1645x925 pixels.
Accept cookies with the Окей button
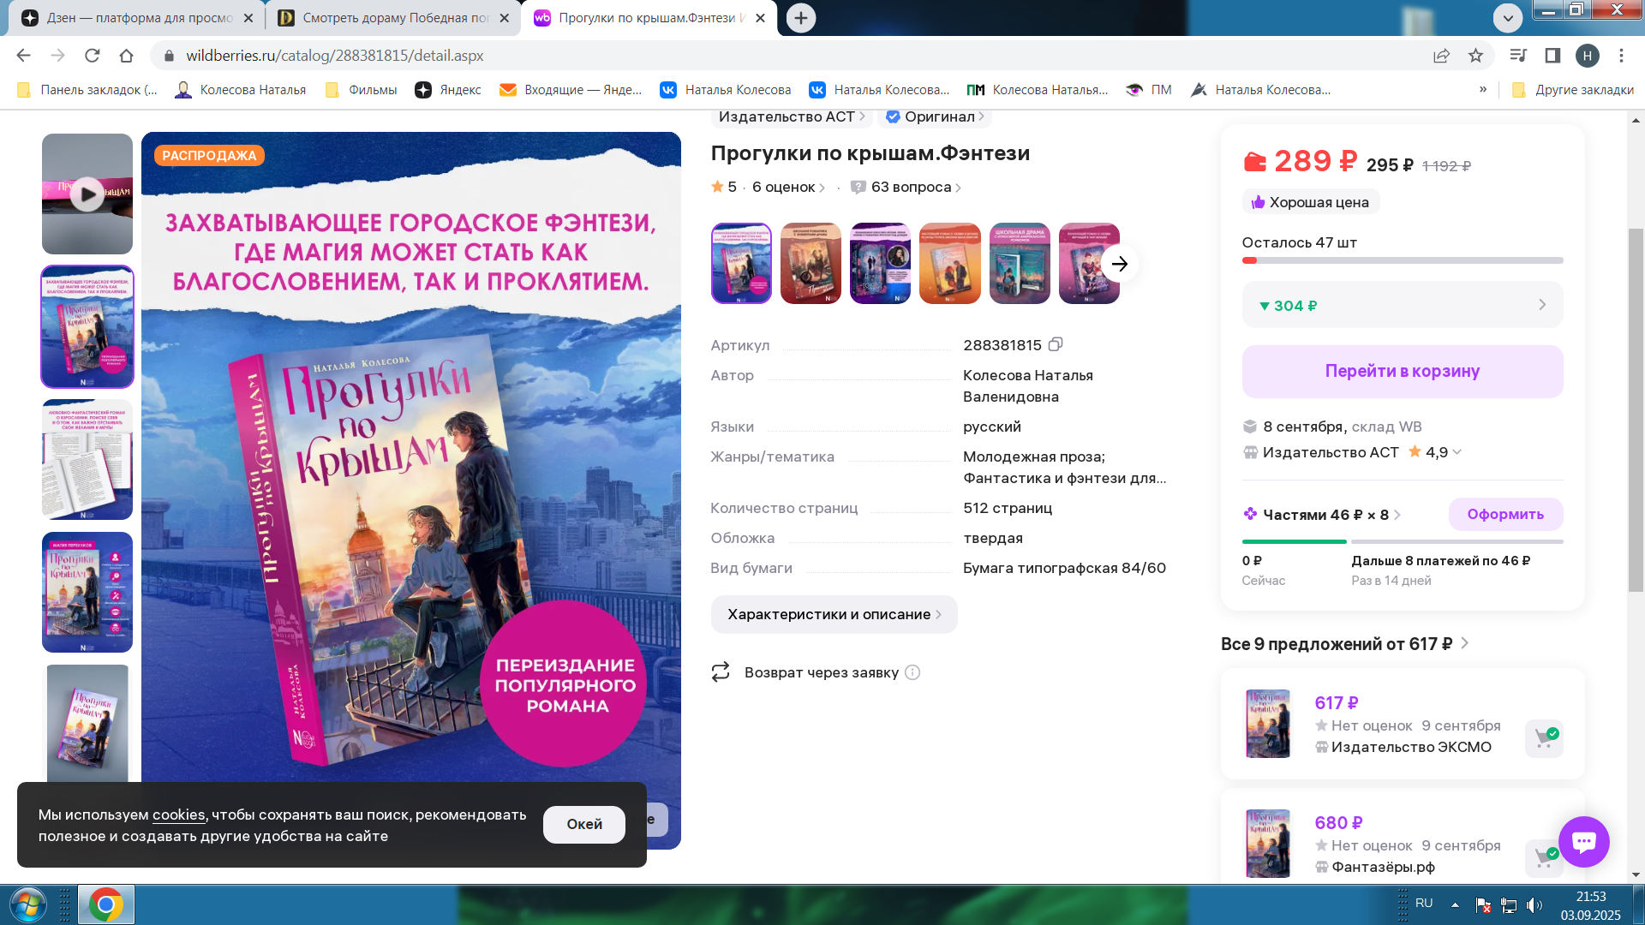pyautogui.click(x=583, y=824)
